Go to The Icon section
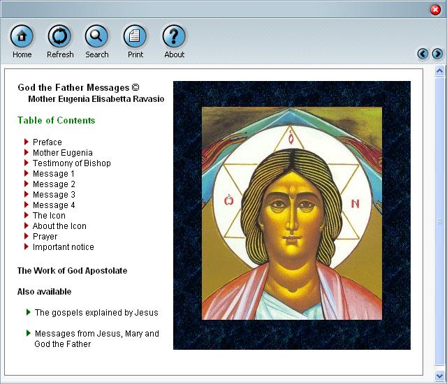 49,216
